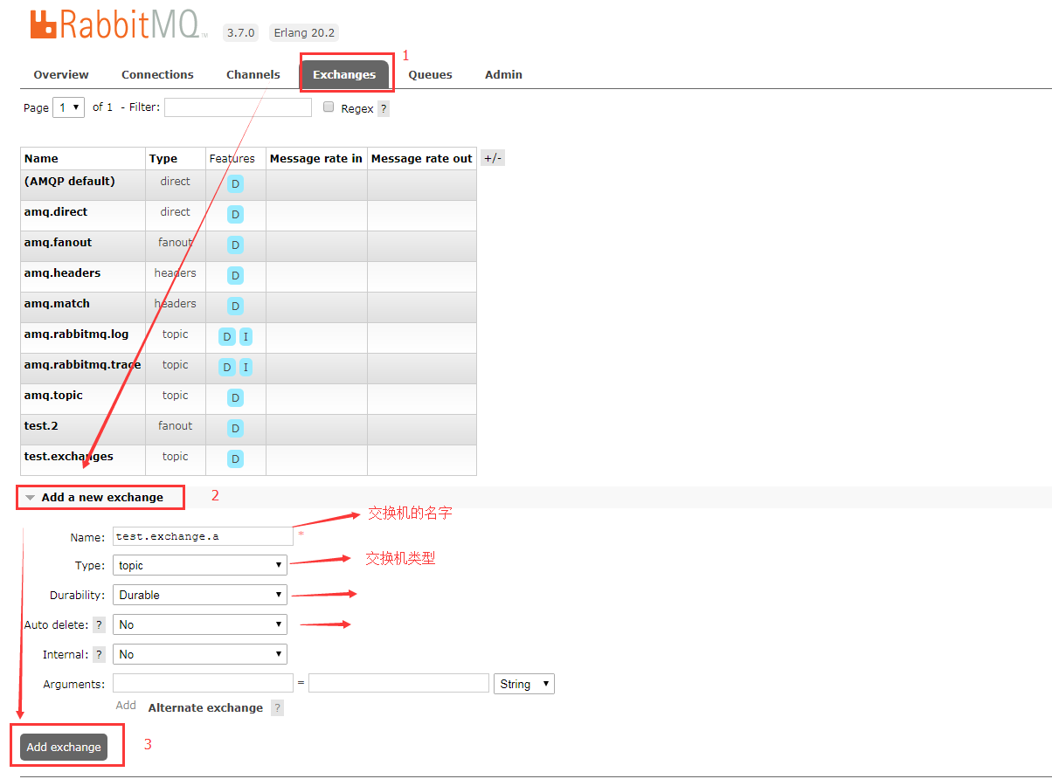
Task: Click the Arguments key input field
Action: [x=203, y=683]
